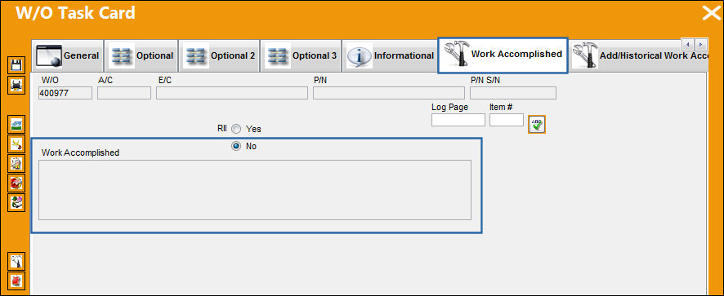The width and height of the screenshot is (724, 296).
Task: Switch to the Optional 3 tab
Action: [x=301, y=55]
